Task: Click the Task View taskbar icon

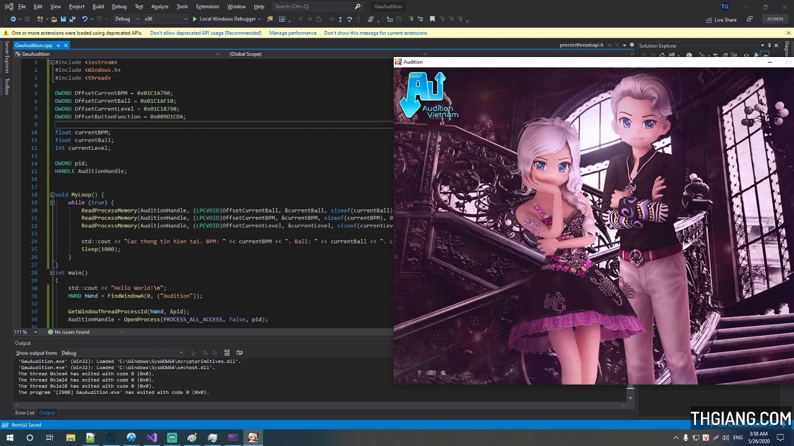Action: tap(50, 438)
